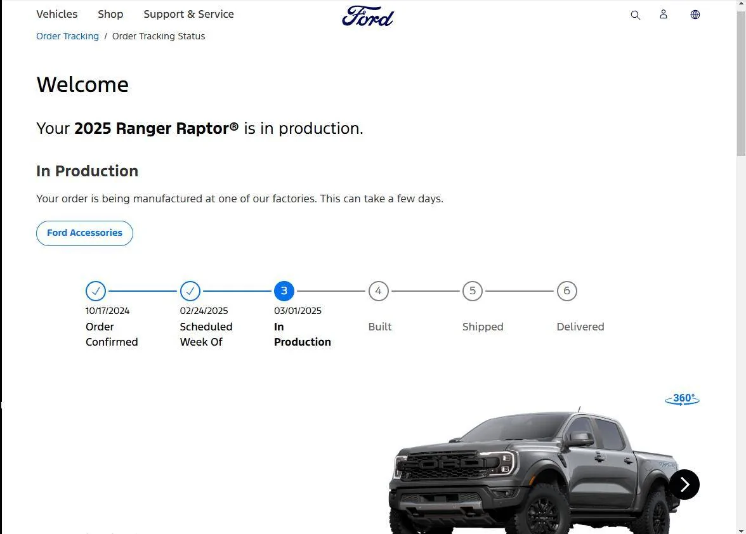Click the Ranger Raptor truck image

click(x=535, y=471)
